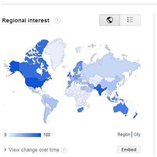Screen dimensions: 157x157
Task: Select Australia on the map
Action: (x=120, y=108)
